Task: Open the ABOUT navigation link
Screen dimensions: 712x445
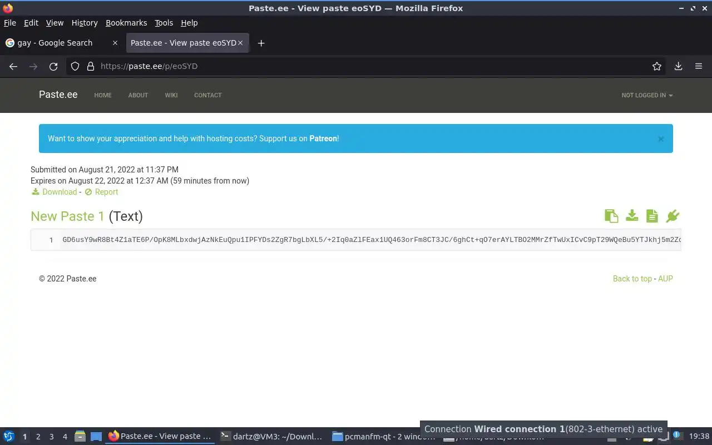Action: click(x=138, y=95)
